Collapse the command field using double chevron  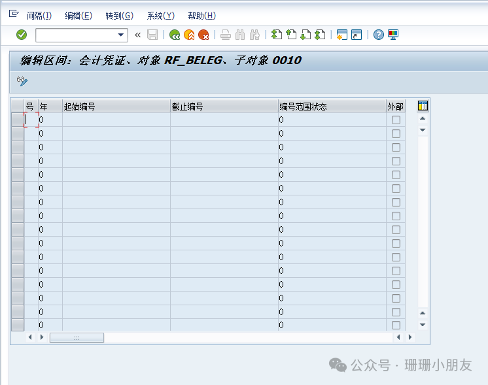(138, 35)
